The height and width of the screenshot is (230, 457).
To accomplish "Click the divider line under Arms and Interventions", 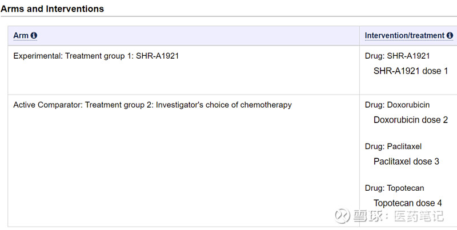I will click(x=228, y=17).
